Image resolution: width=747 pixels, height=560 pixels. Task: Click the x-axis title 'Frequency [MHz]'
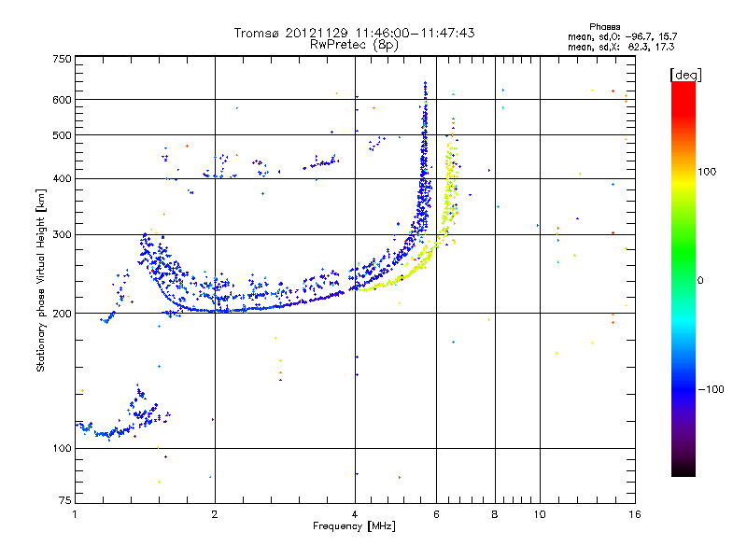click(354, 526)
